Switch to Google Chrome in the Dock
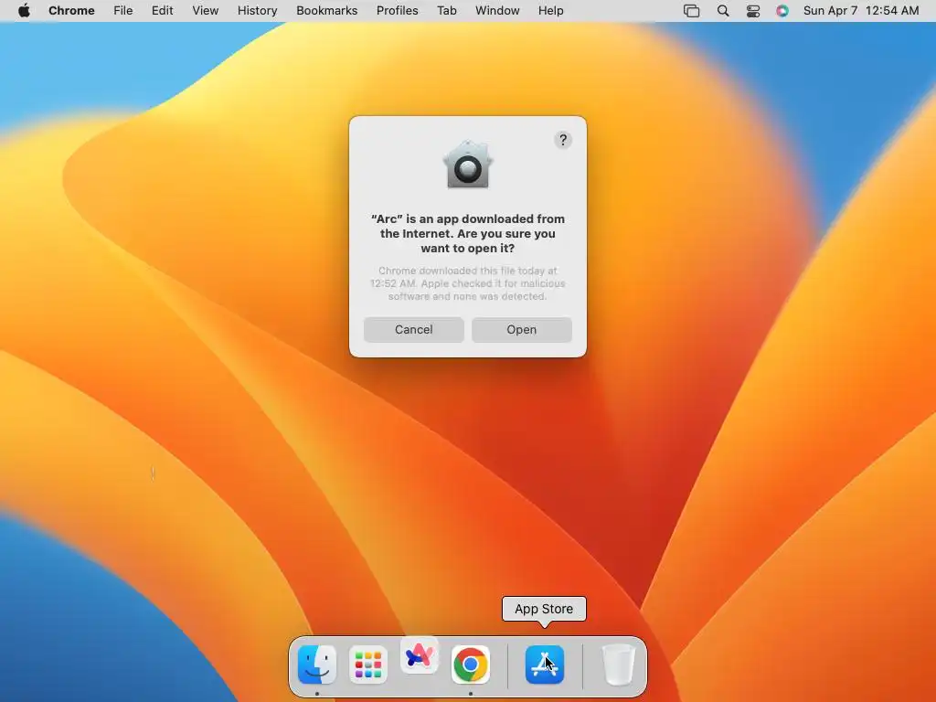This screenshot has height=702, width=936. (x=471, y=665)
